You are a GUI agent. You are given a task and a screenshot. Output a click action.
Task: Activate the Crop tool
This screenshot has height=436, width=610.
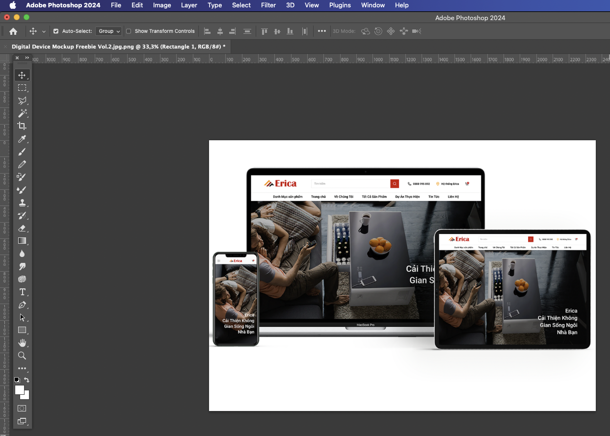click(22, 126)
